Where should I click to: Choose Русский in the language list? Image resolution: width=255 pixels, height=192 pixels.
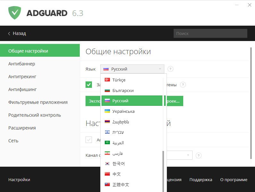[x=132, y=101]
